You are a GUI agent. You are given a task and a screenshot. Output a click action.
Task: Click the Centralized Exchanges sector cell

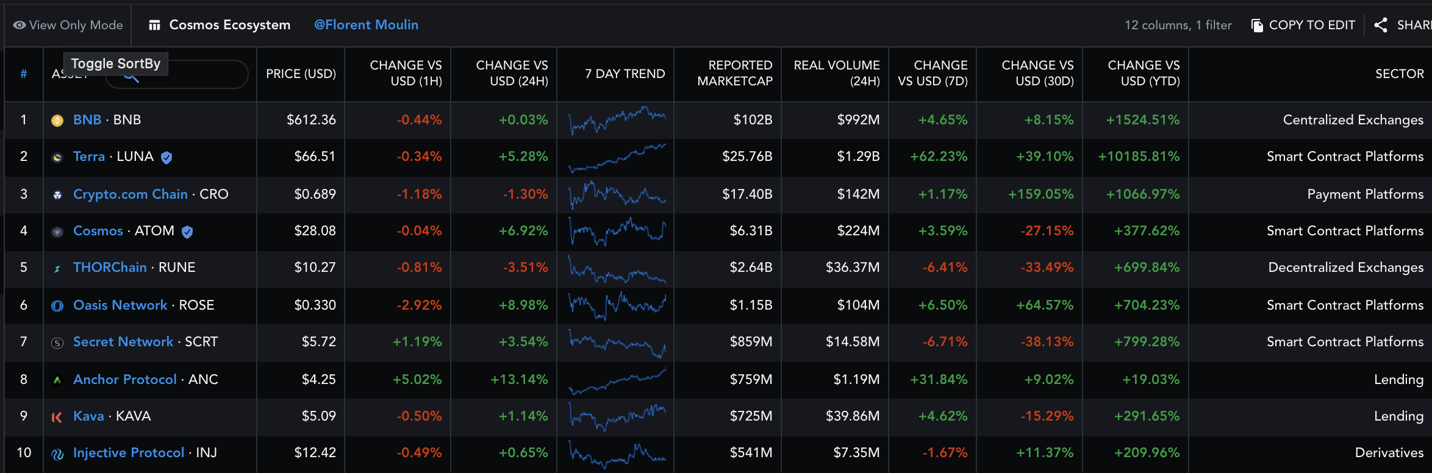click(x=1353, y=119)
